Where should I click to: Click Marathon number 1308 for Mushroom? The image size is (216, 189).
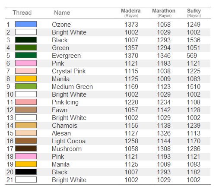(x=164, y=149)
